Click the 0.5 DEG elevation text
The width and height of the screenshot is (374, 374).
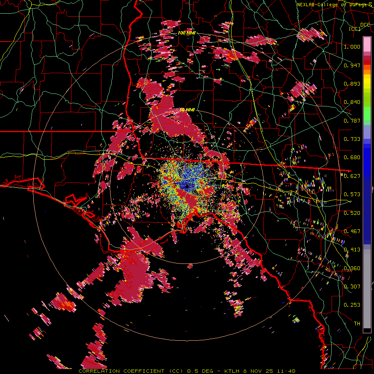pyautogui.click(x=201, y=371)
